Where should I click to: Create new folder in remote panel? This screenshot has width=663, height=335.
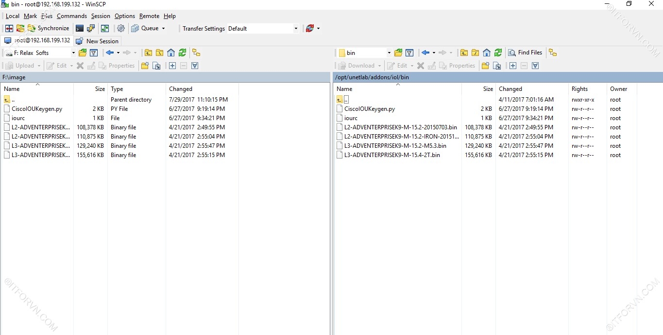[x=485, y=66]
